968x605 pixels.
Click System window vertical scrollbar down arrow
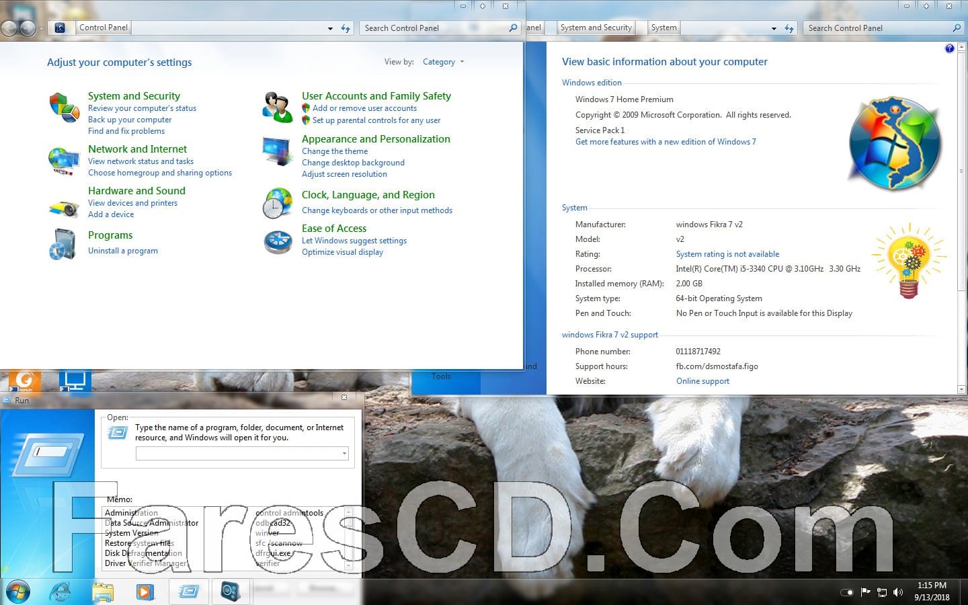(961, 389)
